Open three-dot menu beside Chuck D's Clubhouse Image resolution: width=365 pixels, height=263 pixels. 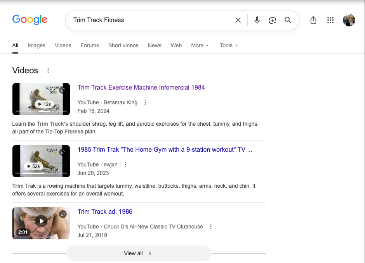211,227
